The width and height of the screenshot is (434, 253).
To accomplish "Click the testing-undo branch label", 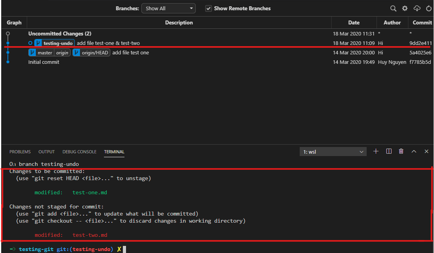I will [x=57, y=43].
